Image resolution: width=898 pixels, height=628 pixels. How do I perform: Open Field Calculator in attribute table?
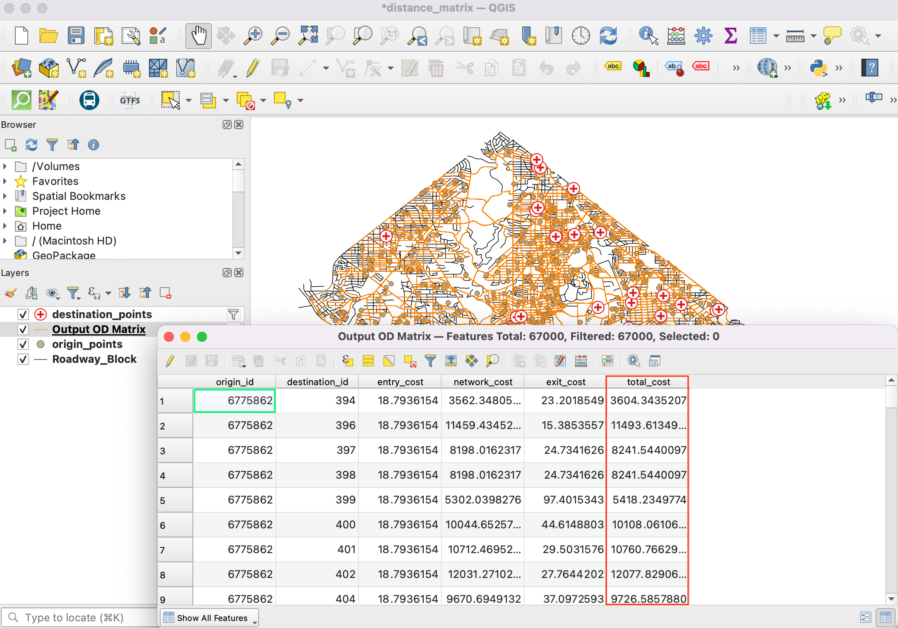pos(581,361)
